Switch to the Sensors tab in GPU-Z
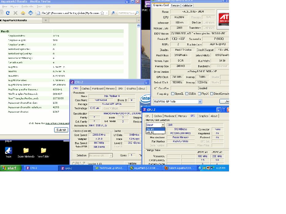Screen dimensions: 286x214 coord(175,6)
